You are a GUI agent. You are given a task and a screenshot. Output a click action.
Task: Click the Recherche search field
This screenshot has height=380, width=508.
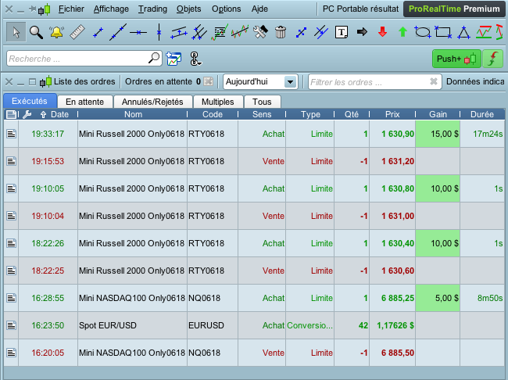point(77,59)
